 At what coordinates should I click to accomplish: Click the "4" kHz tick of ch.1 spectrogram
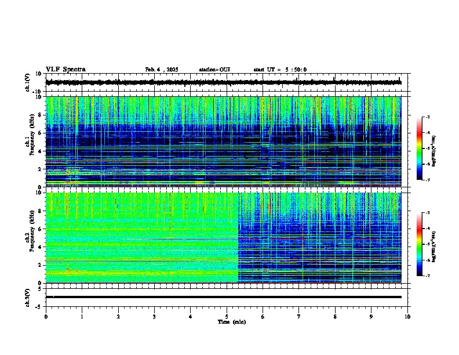[41, 151]
